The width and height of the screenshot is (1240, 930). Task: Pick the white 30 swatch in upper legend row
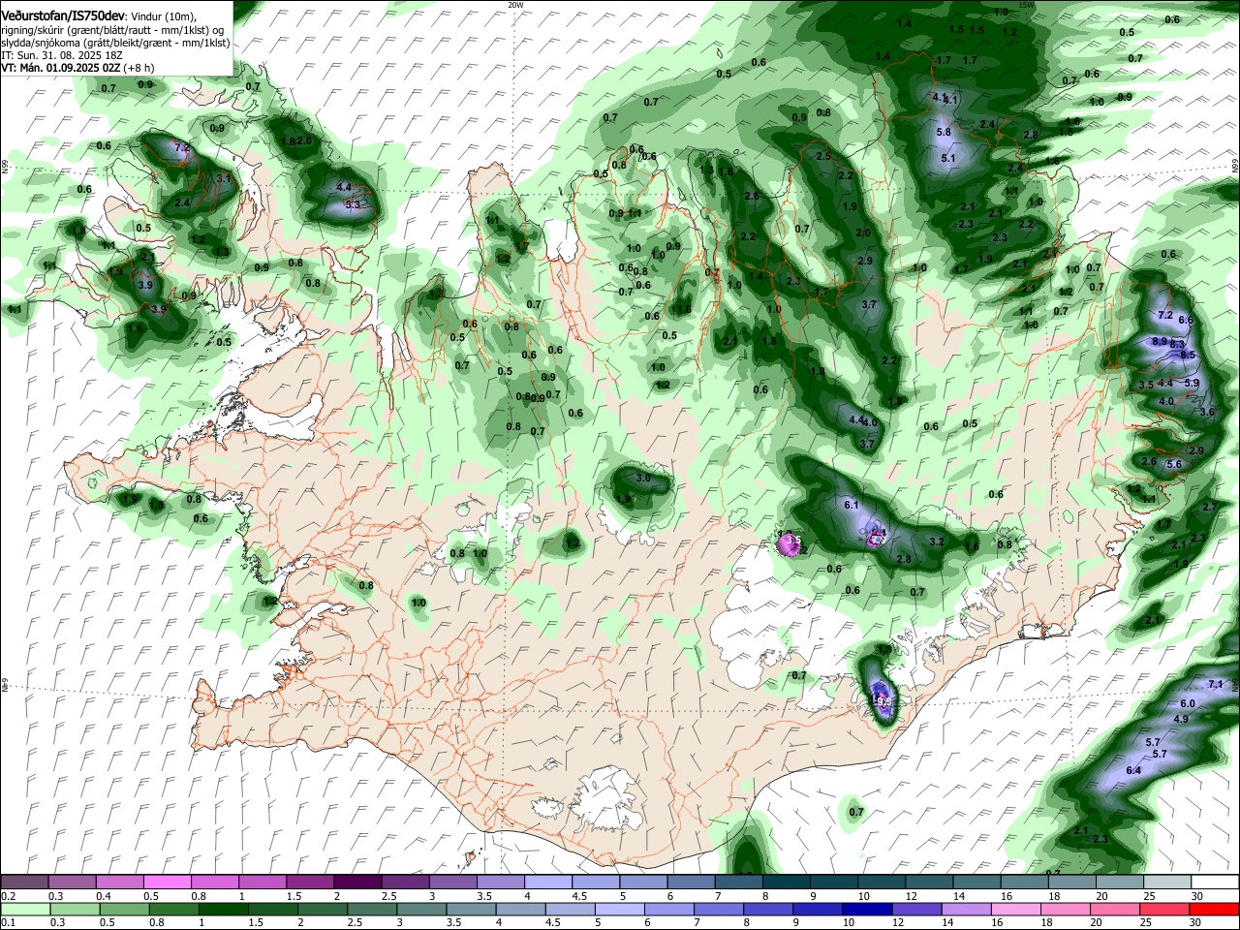click(x=1215, y=882)
